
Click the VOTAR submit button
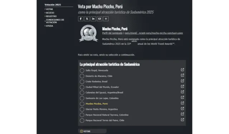[92, 131]
